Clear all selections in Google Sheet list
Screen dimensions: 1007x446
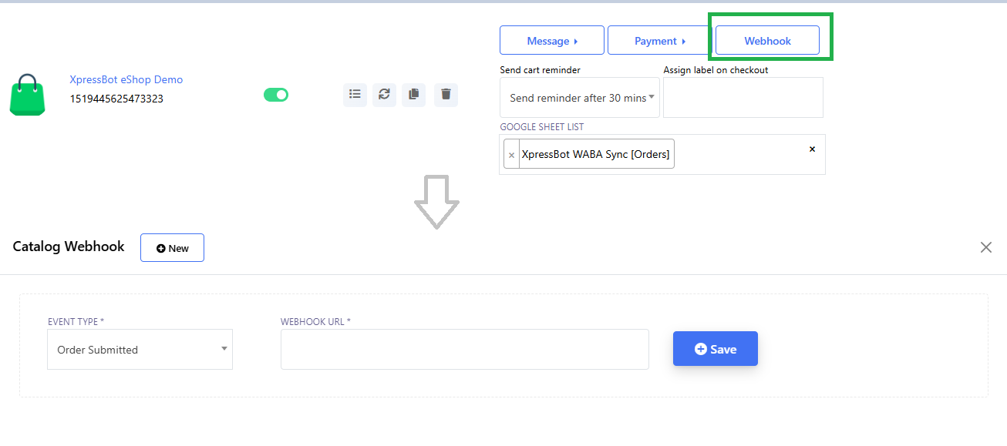(x=812, y=149)
